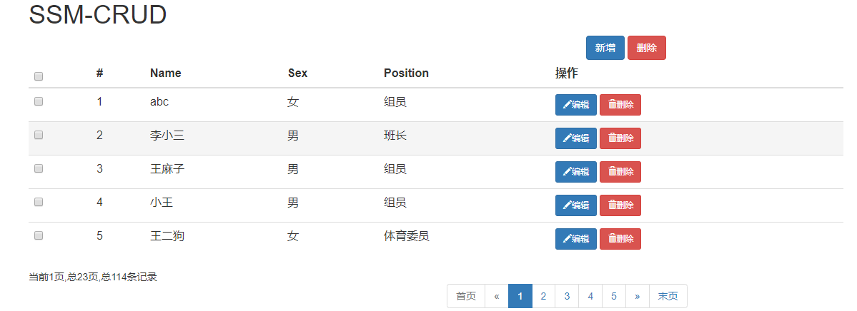This screenshot has height=311, width=857.
Task: Click the pencil edit button for abc
Action: 575,105
